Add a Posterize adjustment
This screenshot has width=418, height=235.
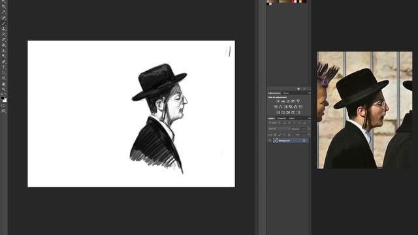(283, 112)
